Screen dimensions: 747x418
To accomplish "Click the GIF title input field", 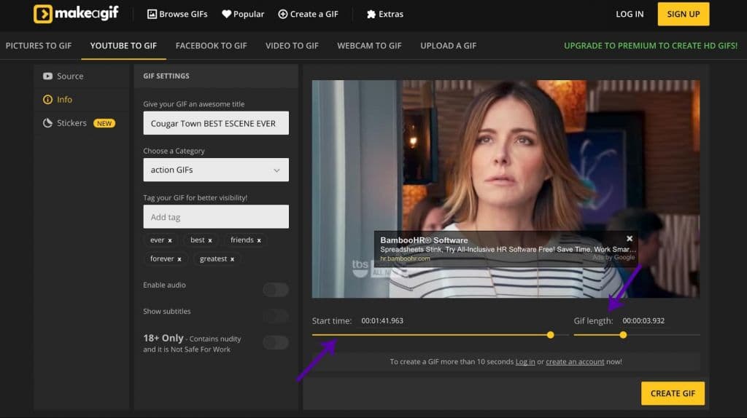I will [x=216, y=123].
